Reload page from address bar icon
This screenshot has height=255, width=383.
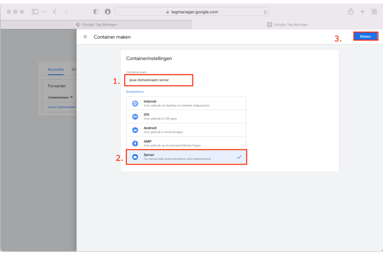265,12
